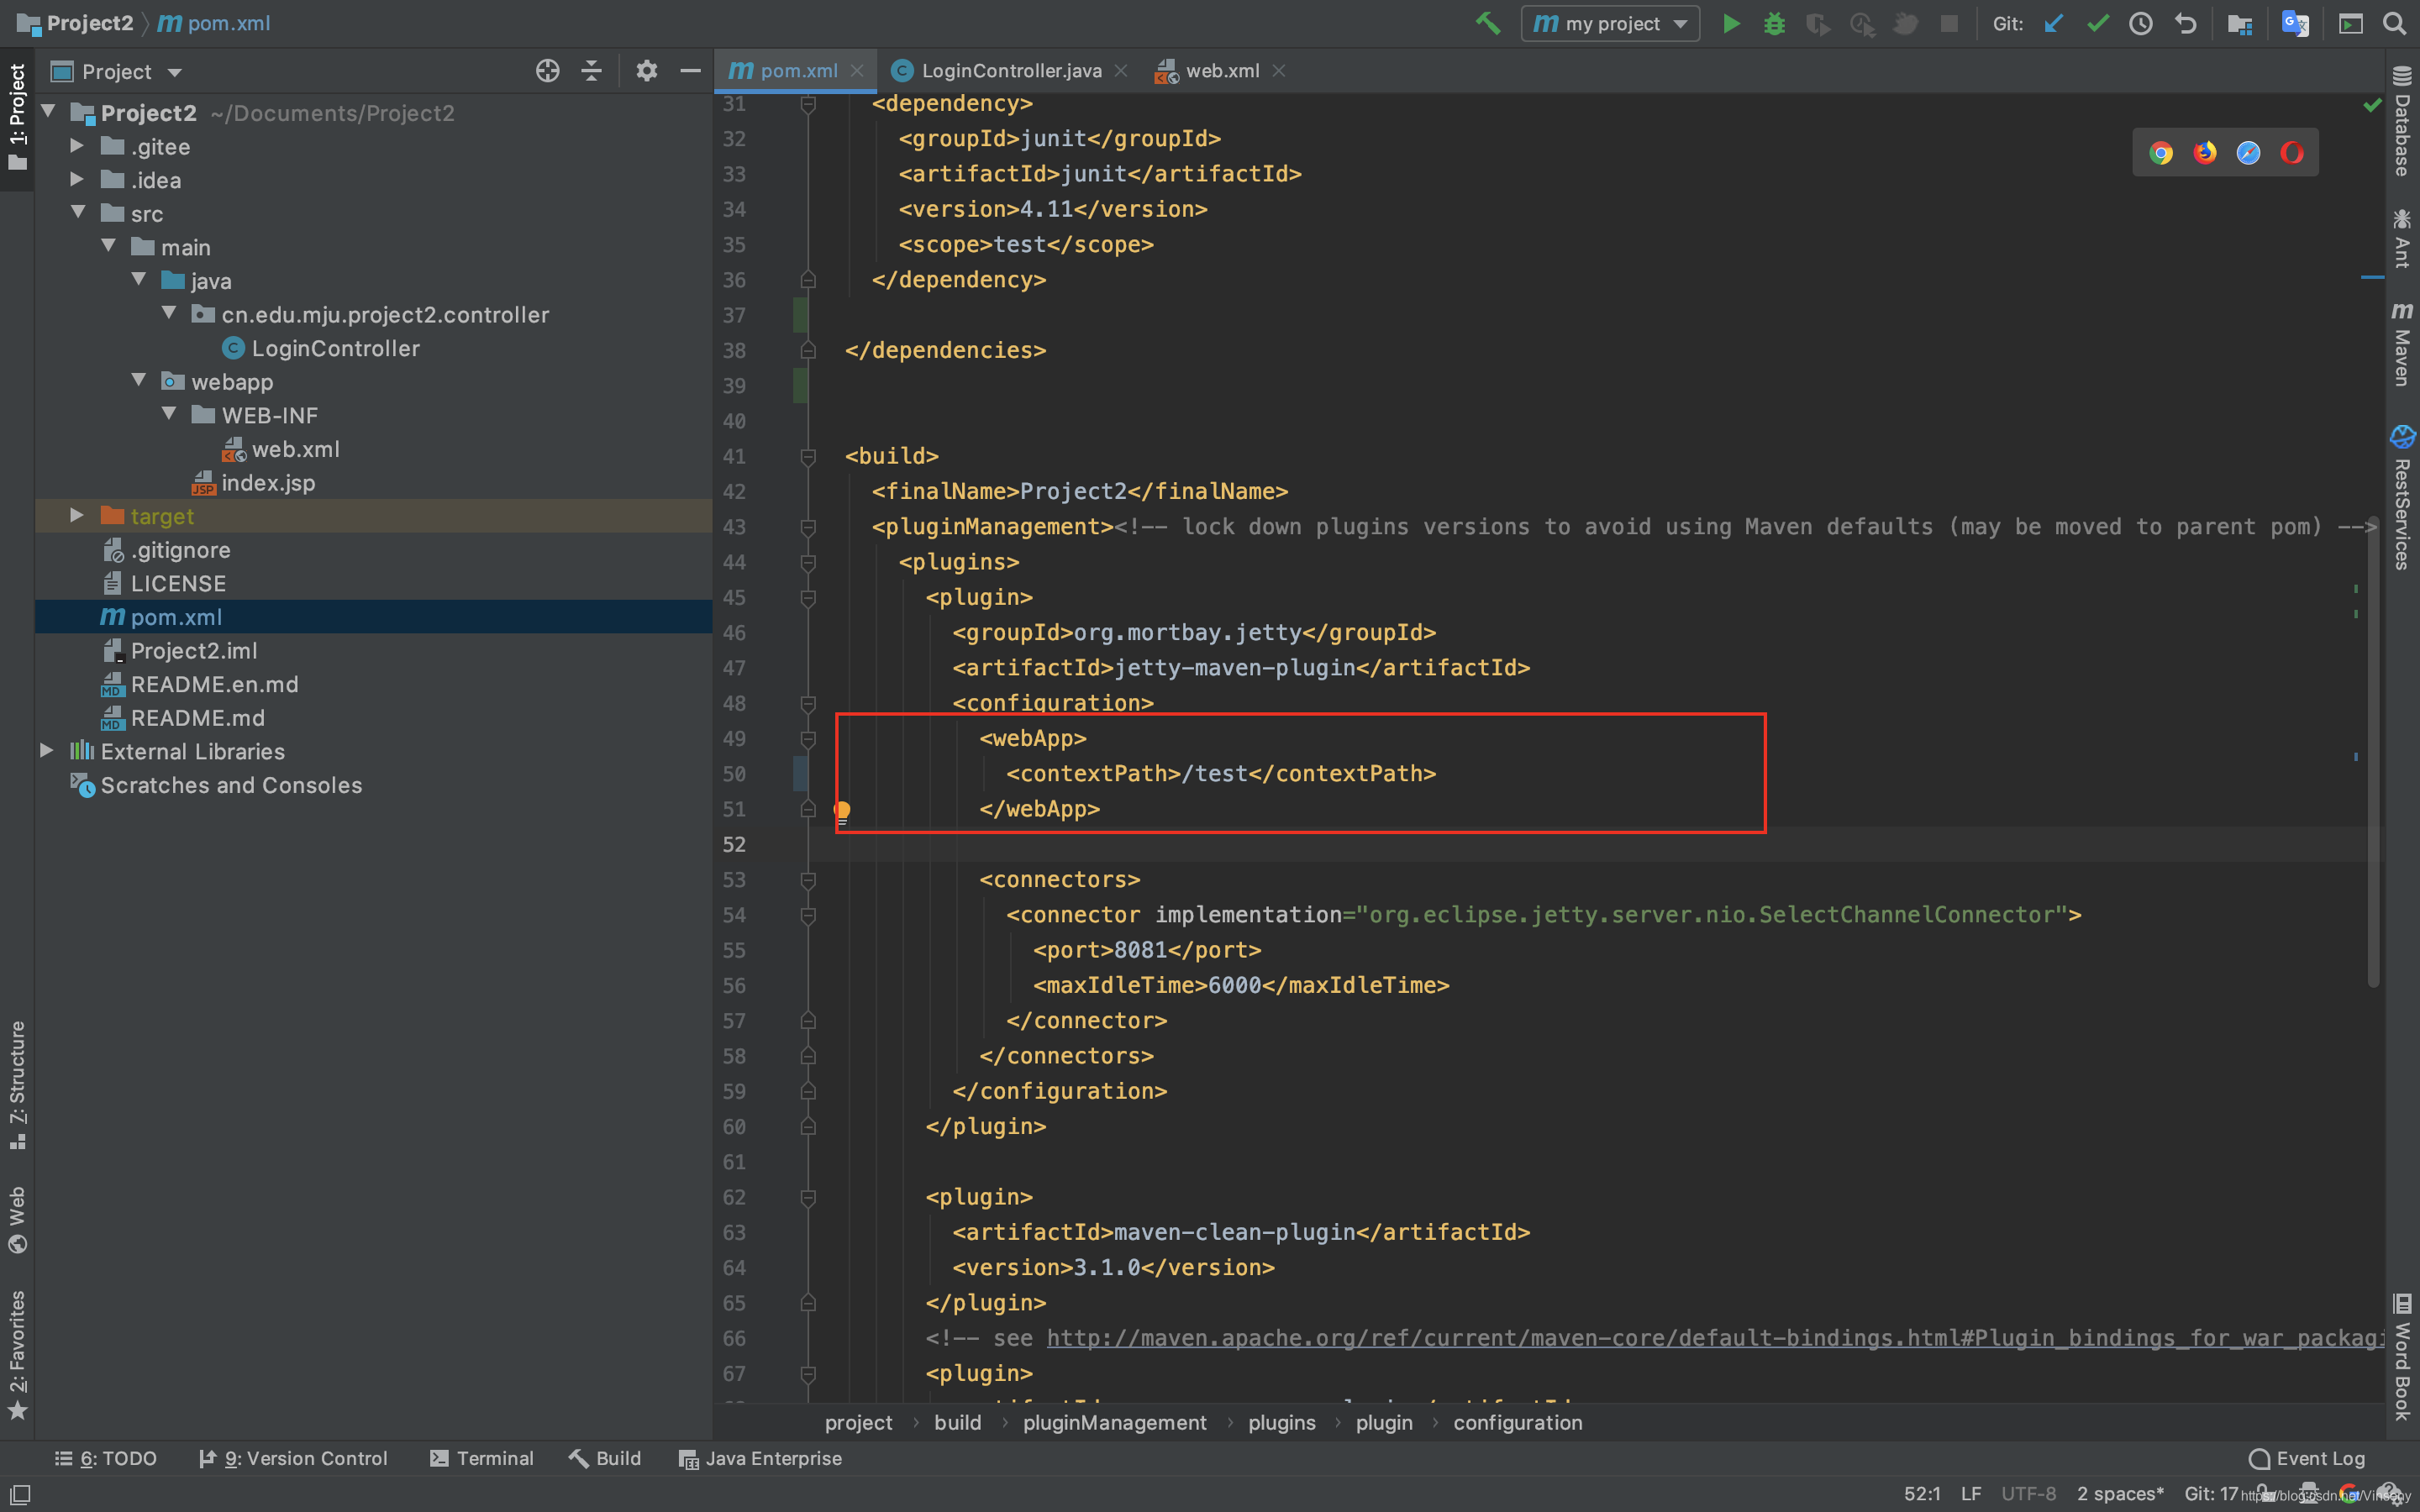2420x1512 pixels.
Task: Close the pom.xml editor tab
Action: [857, 71]
